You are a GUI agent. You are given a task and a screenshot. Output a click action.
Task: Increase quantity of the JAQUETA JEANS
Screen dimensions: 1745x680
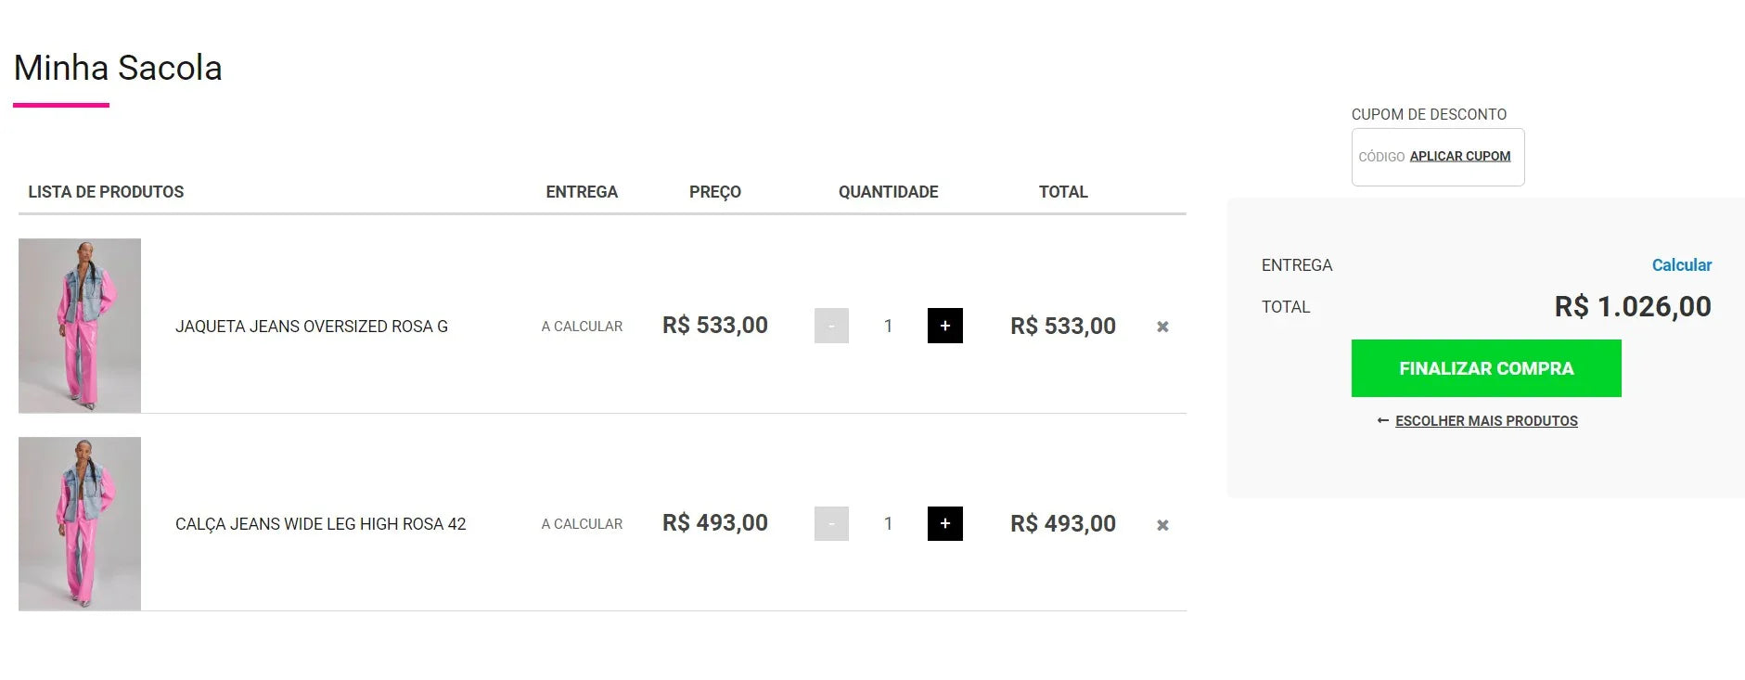(944, 326)
